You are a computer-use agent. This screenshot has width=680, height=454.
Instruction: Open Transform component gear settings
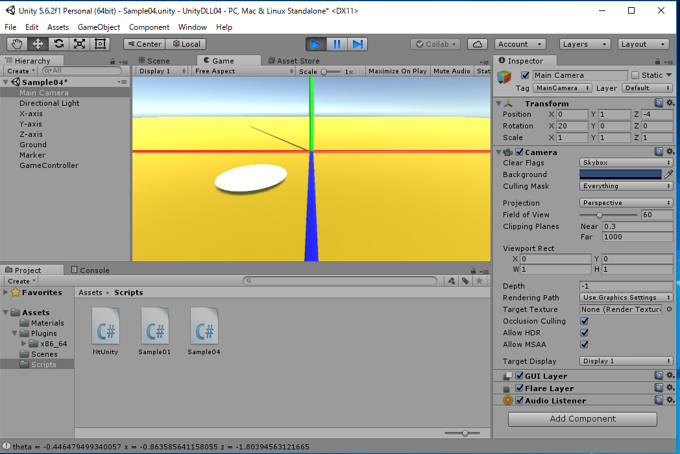click(670, 104)
